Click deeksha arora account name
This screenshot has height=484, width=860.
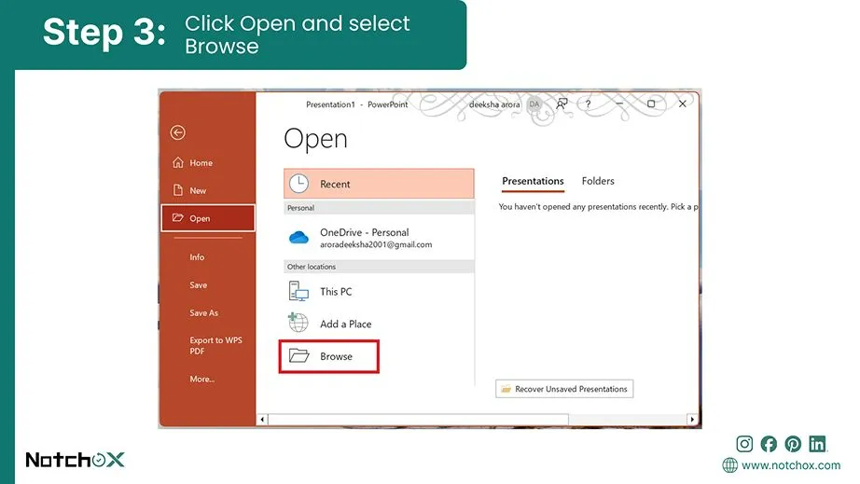tap(494, 104)
